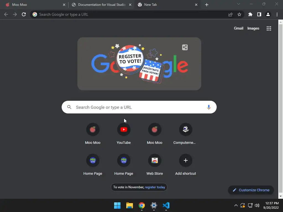Screen dimensions: 283x212
Task: Open the clock and date flyout
Action: tap(271, 205)
